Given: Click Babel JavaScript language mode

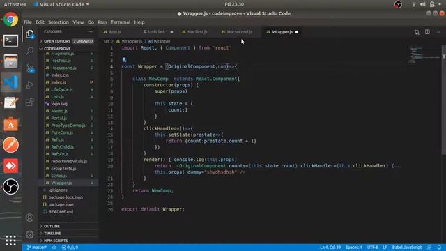Looking at the screenshot, I should (407, 248).
